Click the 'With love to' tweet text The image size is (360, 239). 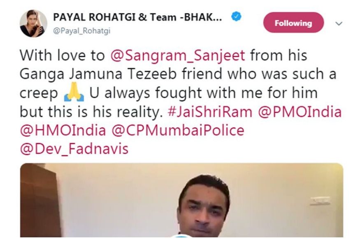(62, 56)
